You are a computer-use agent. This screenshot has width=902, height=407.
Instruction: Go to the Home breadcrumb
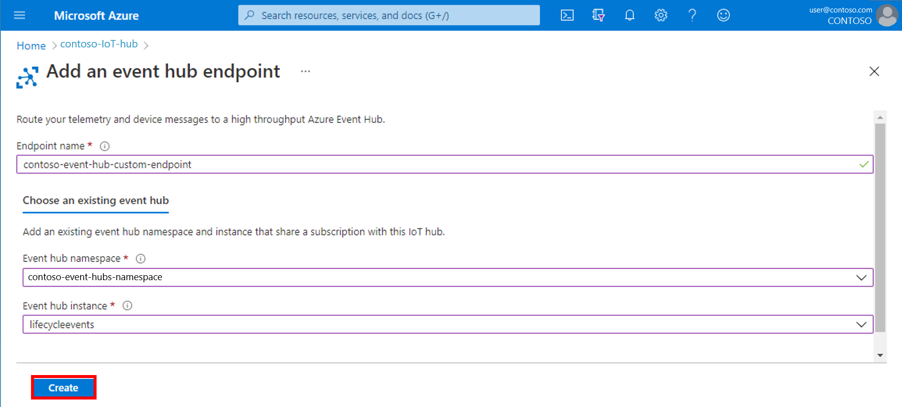[x=31, y=45]
